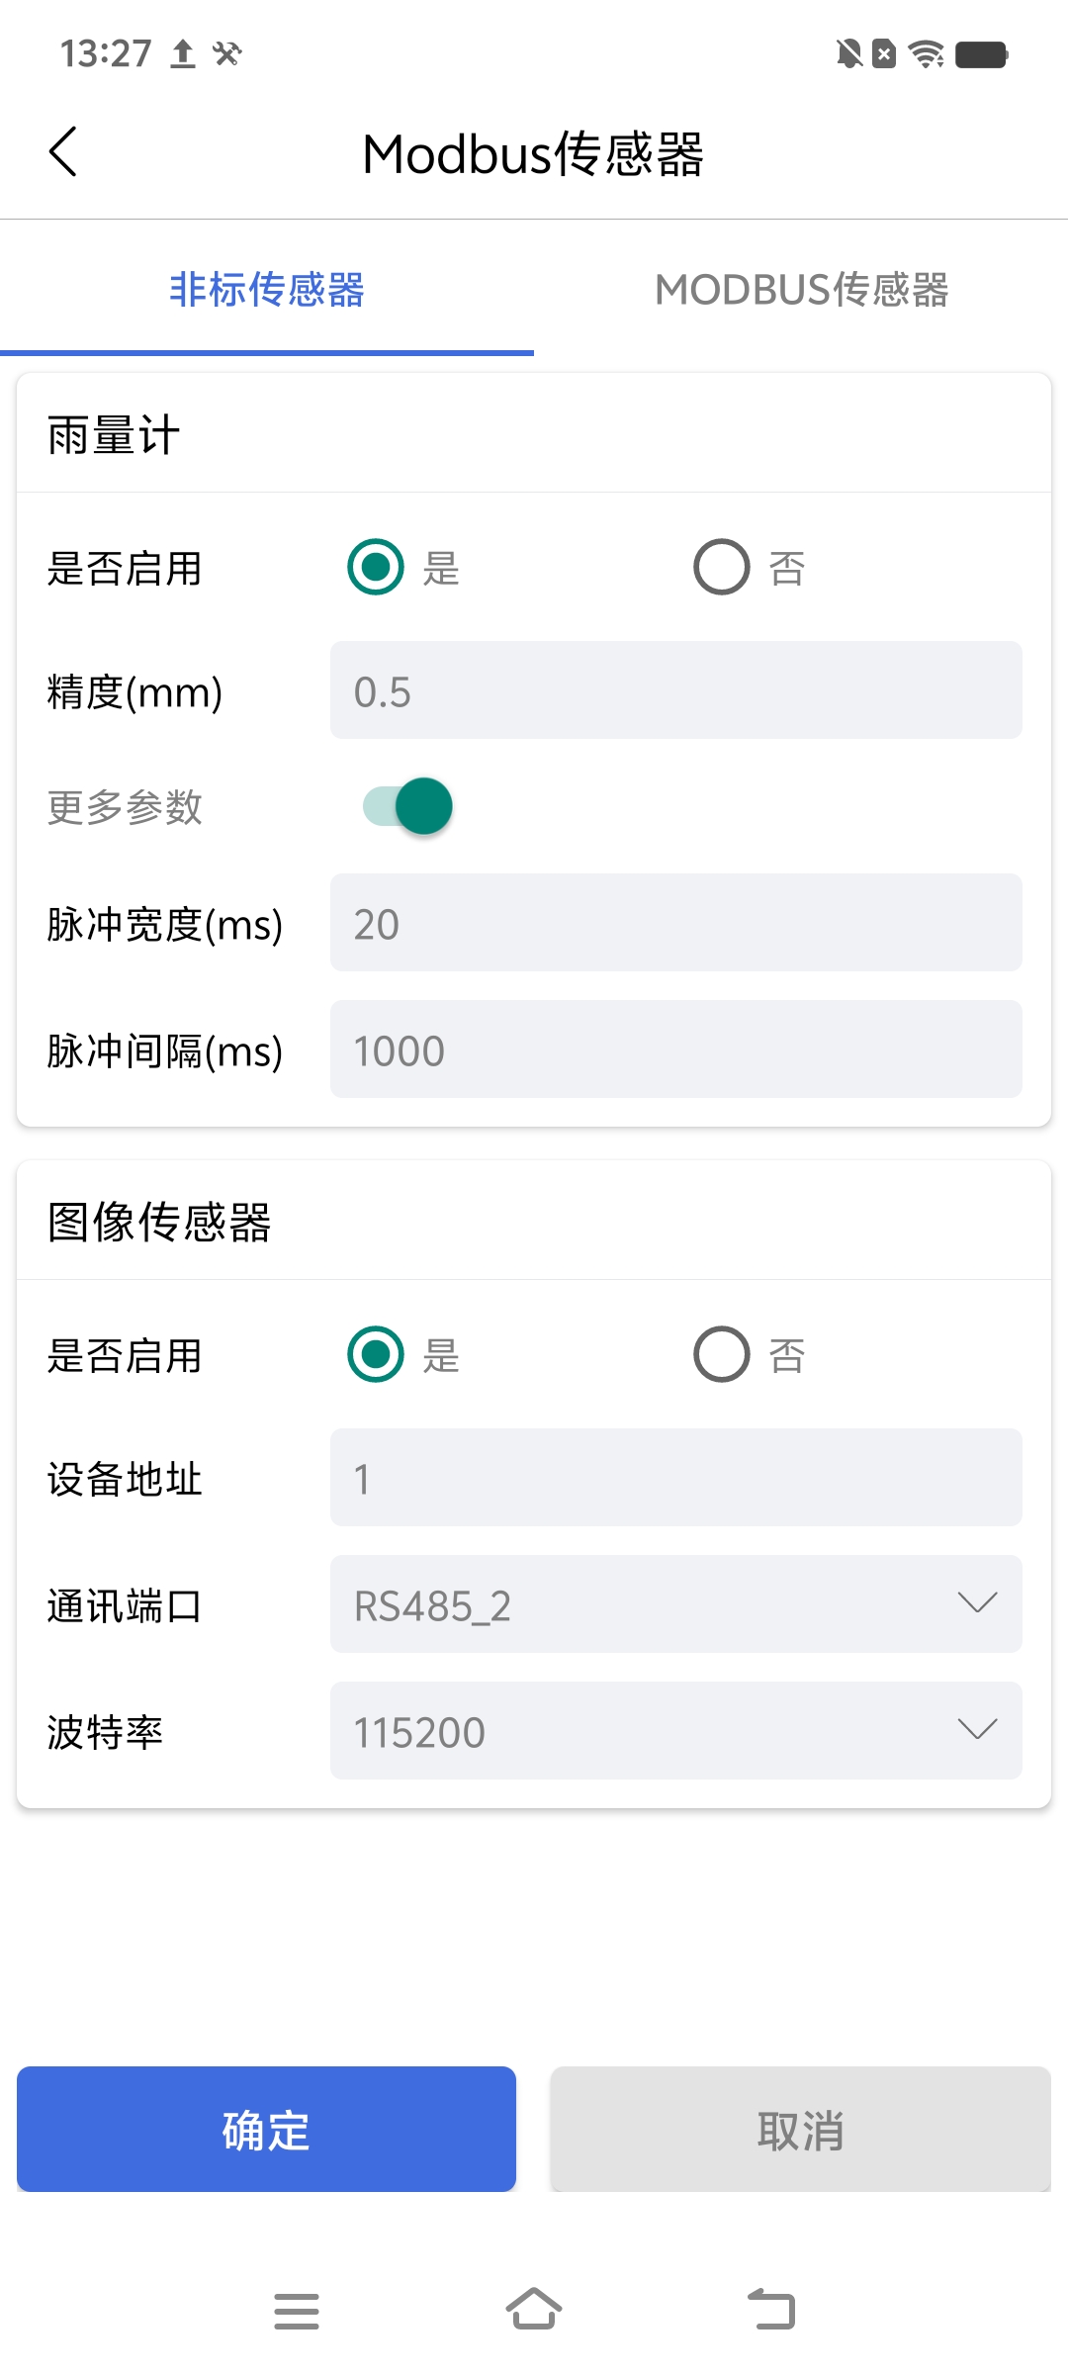1068x2374 pixels.
Task: Open the recent apps menu icon
Action: 297,2311
